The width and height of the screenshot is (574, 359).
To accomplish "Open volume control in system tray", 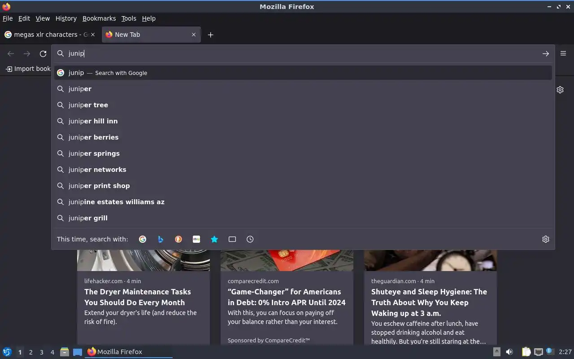I will click(509, 352).
